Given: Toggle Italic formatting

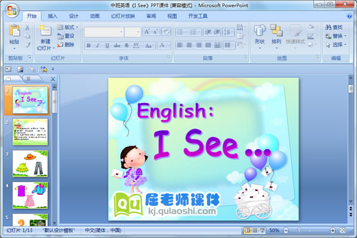Looking at the screenshot, I should tap(98, 46).
